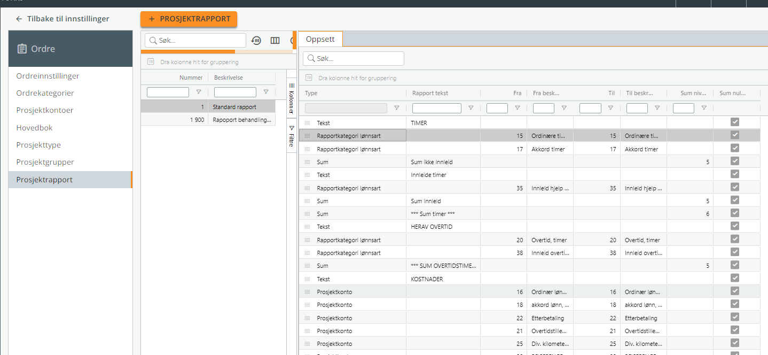Click the back arrow to innstillinger

click(19, 19)
